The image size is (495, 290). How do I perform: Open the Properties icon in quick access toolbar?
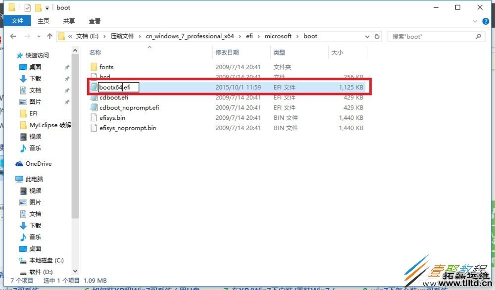28,7
